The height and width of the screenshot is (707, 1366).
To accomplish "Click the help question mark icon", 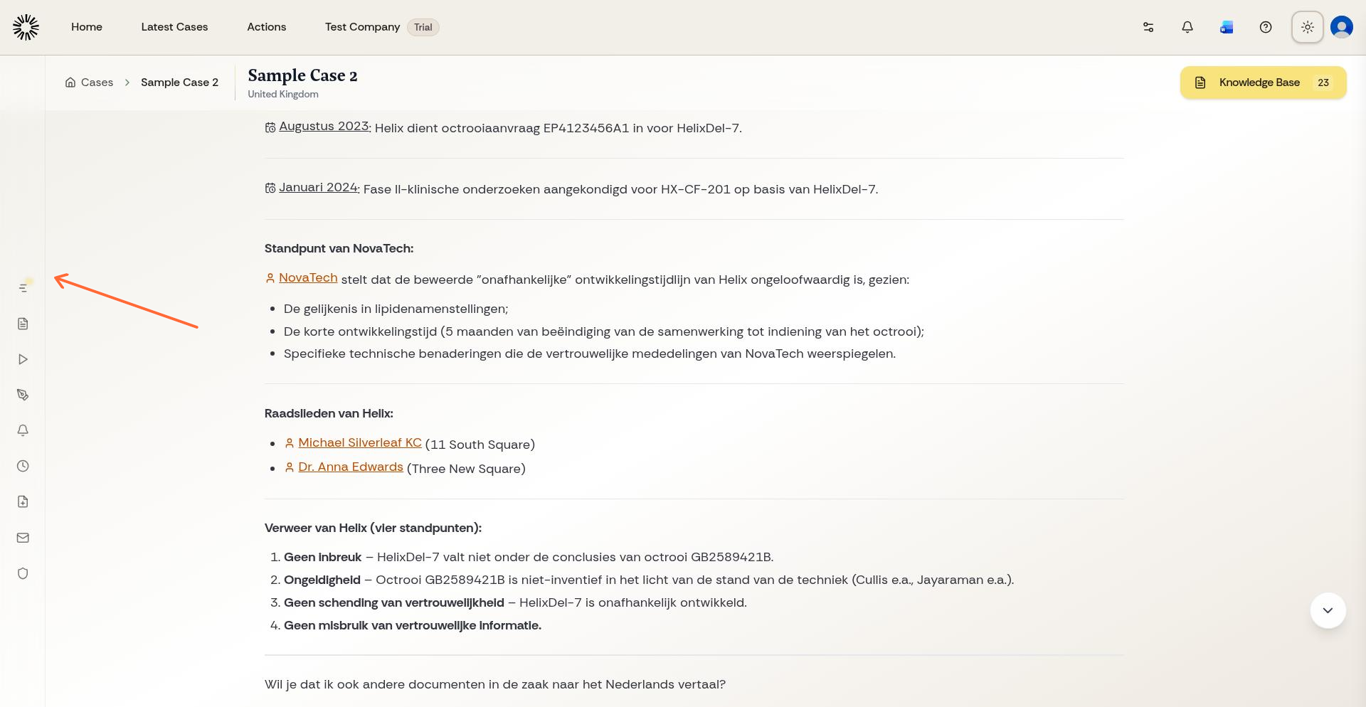I will 1266,27.
